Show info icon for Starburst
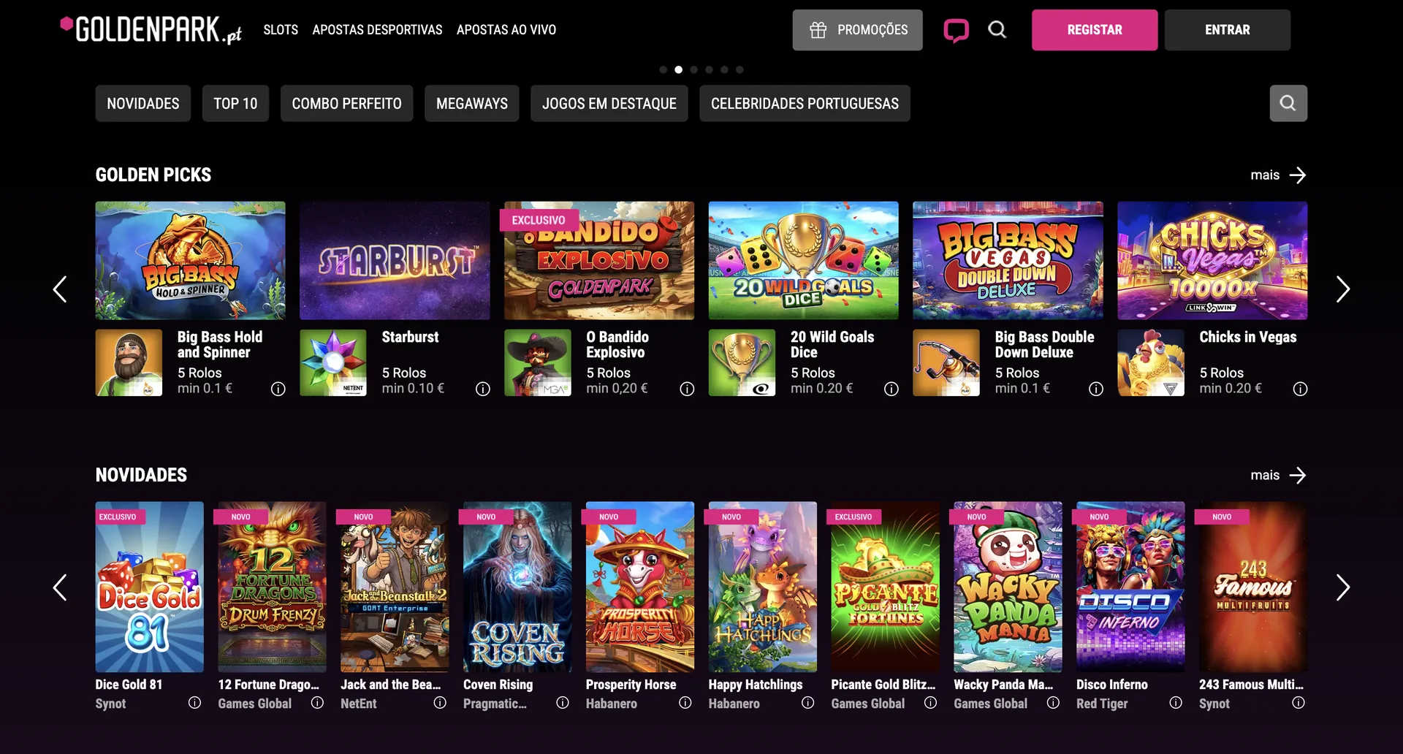 tap(483, 389)
